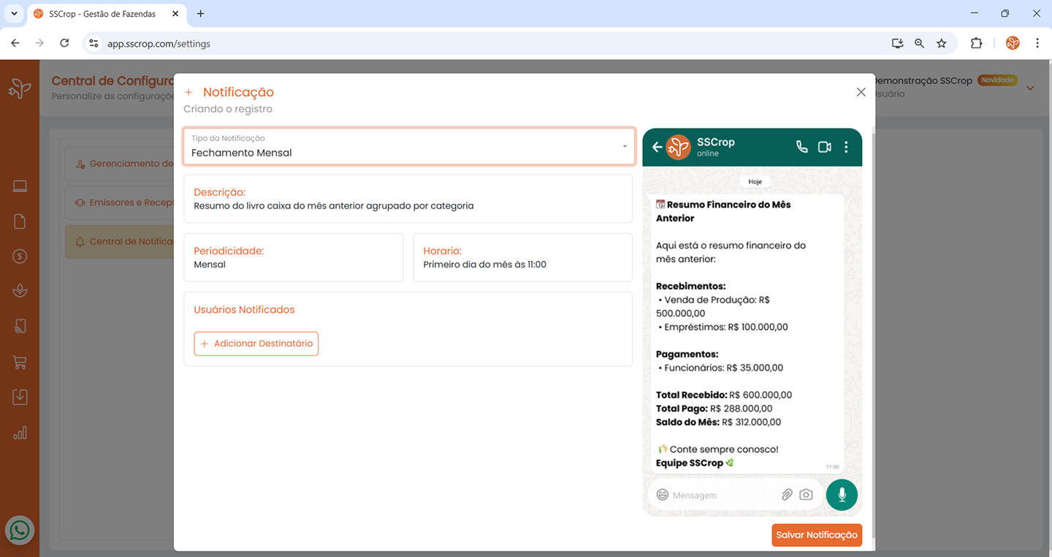The height and width of the screenshot is (557, 1052).
Task: Click 'Saldo do Mês: R$ 312.000,00' line
Action: pos(719,423)
